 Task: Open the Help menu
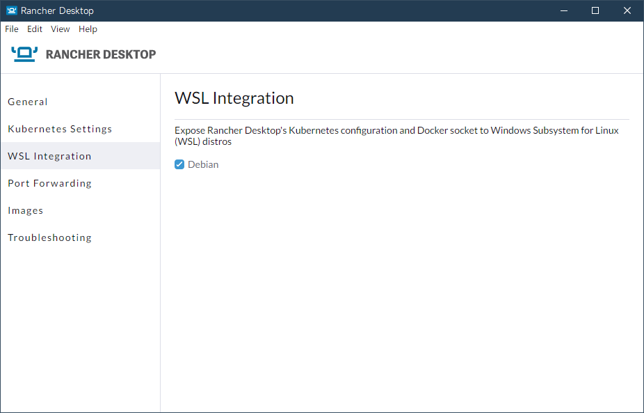pyautogui.click(x=88, y=29)
